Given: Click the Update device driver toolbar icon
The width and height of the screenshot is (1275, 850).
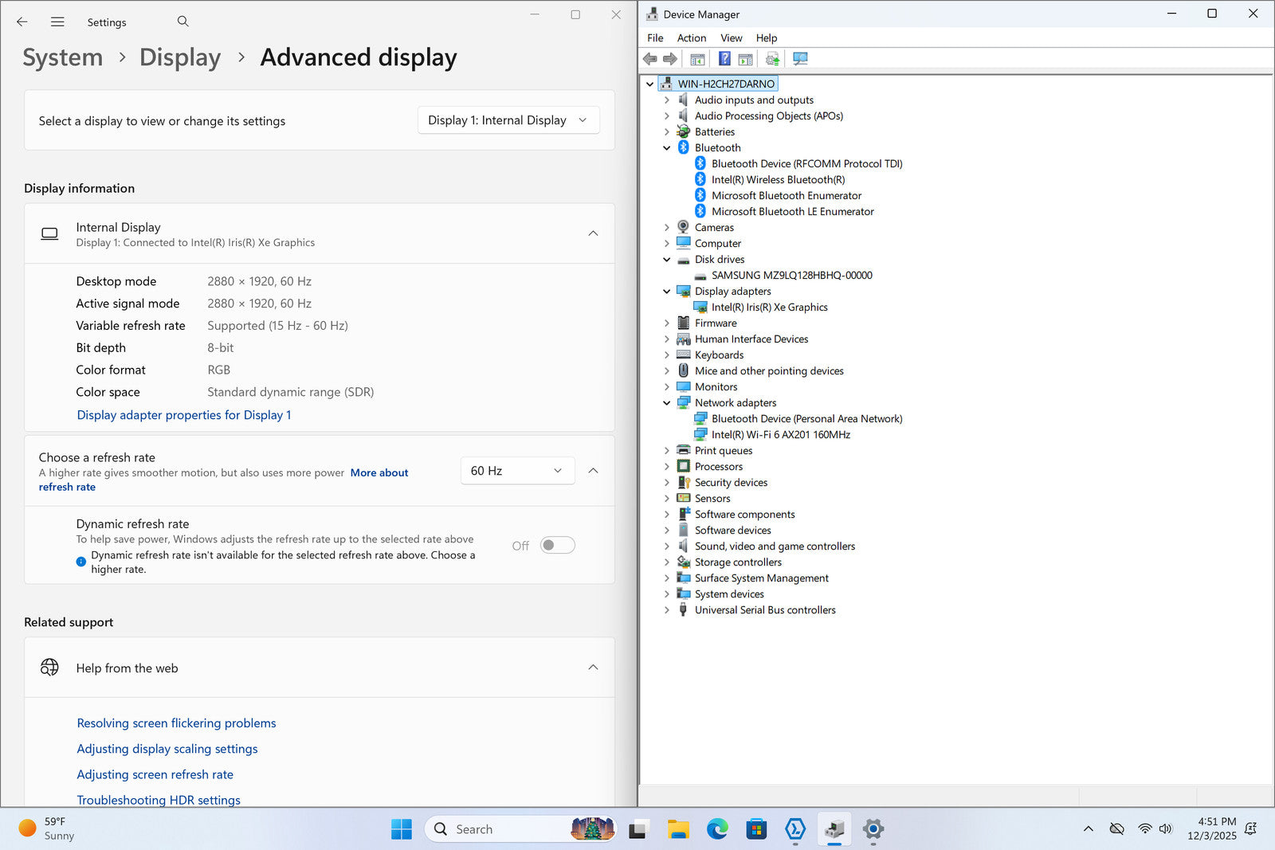Looking at the screenshot, I should coord(772,59).
